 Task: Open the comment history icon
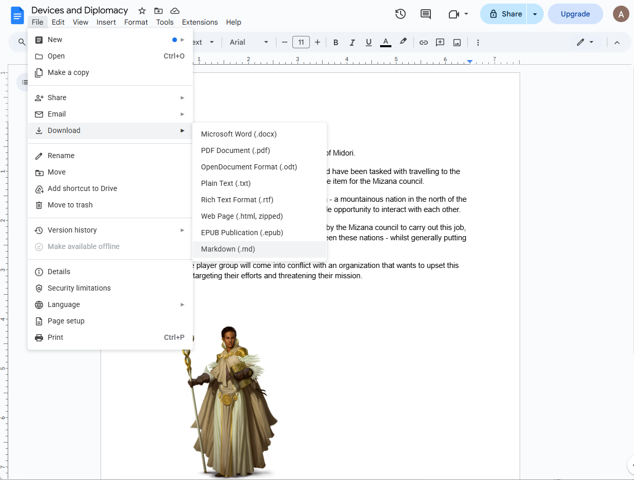coord(425,14)
